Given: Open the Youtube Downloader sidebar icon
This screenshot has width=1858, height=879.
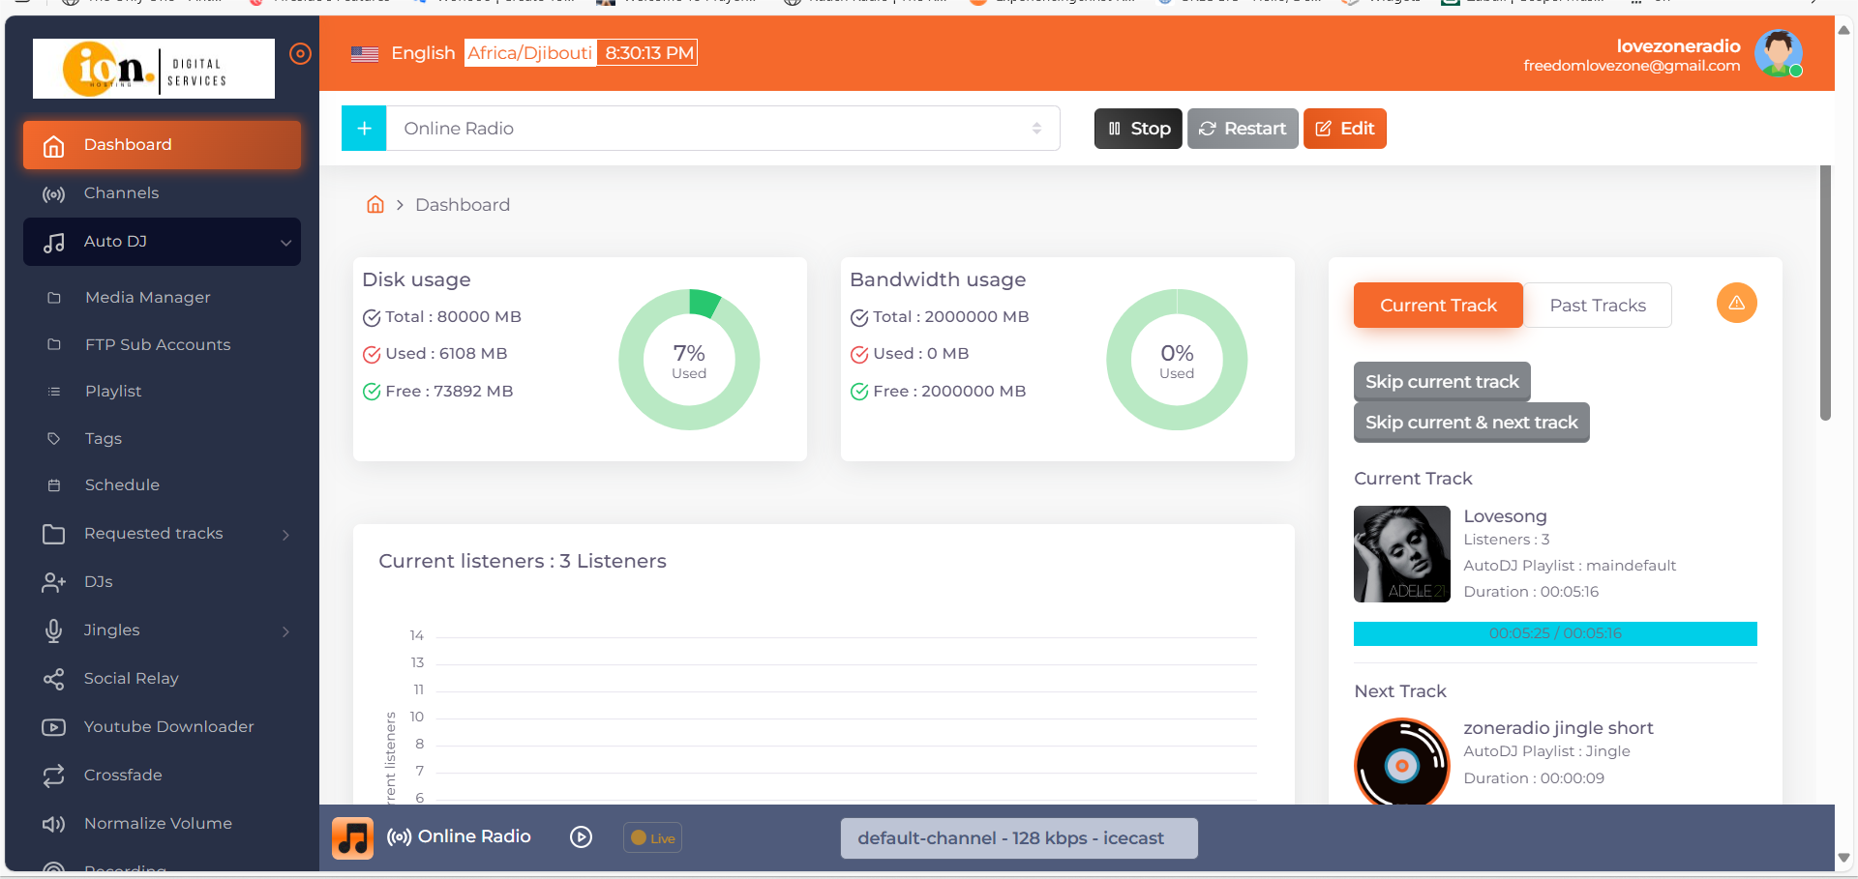Looking at the screenshot, I should pos(54,727).
